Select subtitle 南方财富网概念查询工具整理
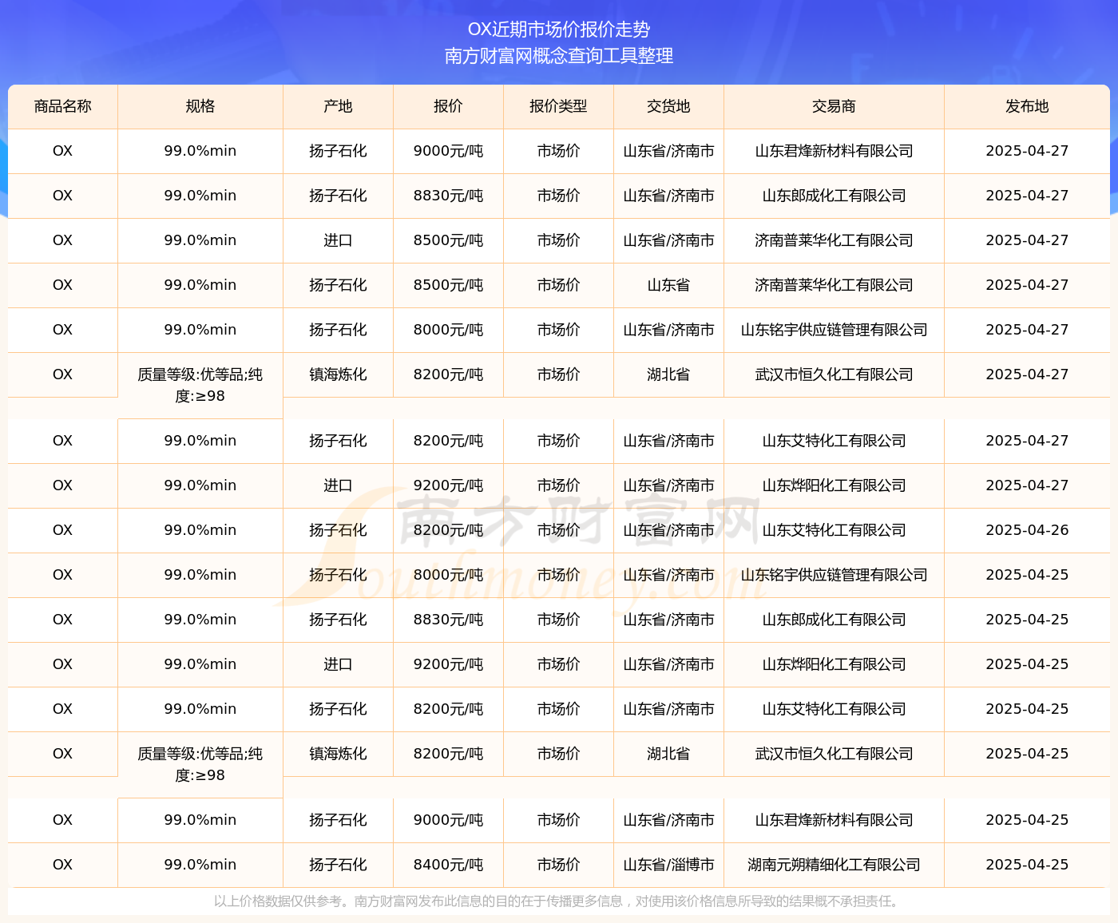 pyautogui.click(x=559, y=56)
